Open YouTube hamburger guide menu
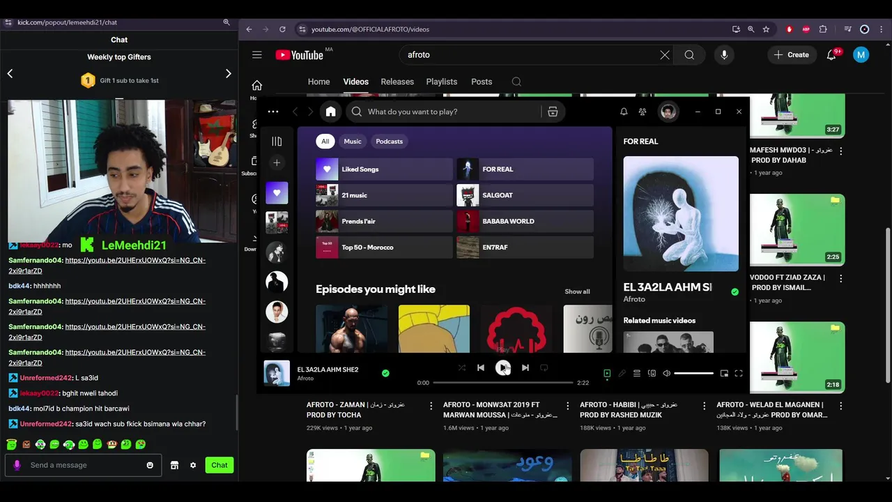Image resolution: width=892 pixels, height=502 pixels. (257, 55)
